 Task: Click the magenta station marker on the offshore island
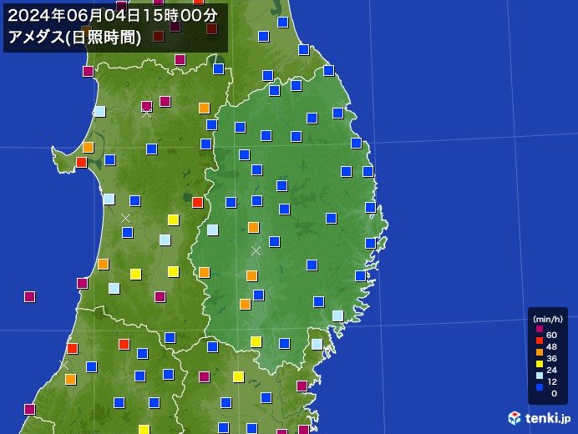coord(29,296)
